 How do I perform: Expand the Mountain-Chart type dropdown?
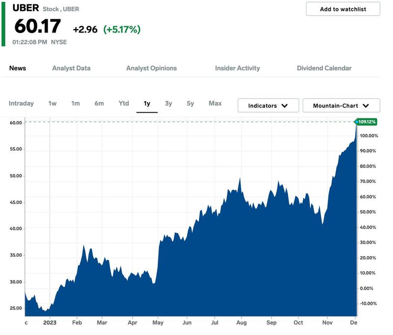[x=341, y=106]
